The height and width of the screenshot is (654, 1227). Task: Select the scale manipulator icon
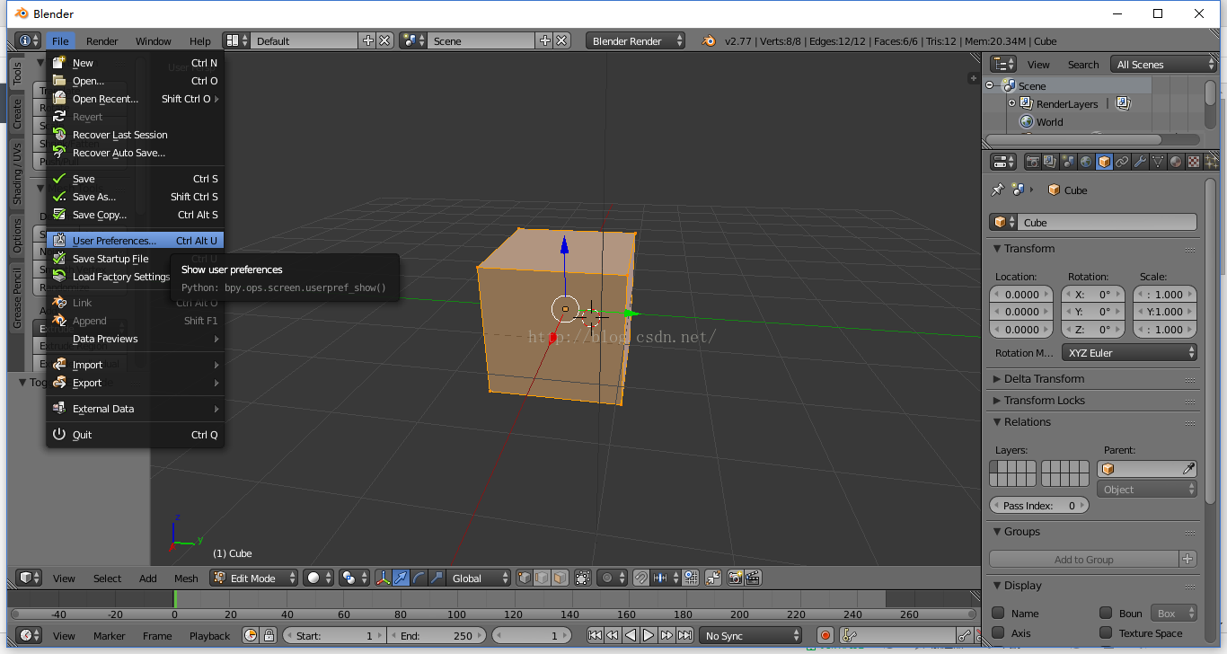(x=437, y=578)
